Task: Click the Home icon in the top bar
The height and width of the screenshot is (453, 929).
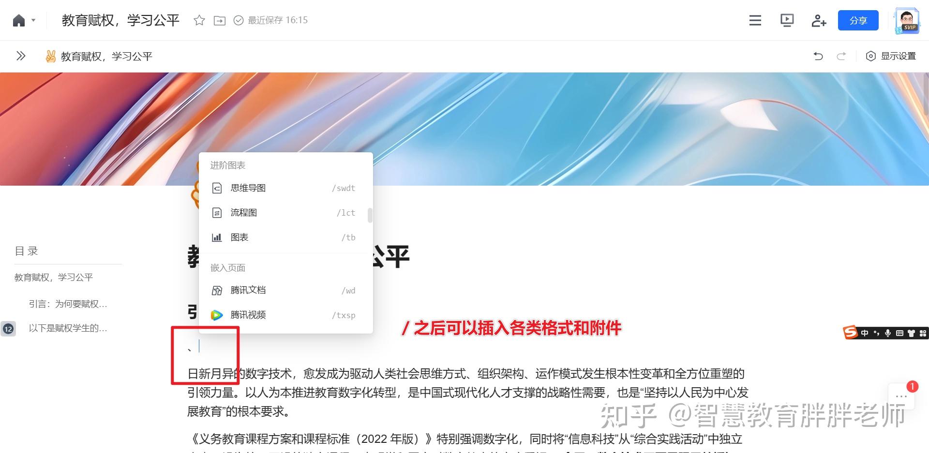Action: click(x=18, y=20)
